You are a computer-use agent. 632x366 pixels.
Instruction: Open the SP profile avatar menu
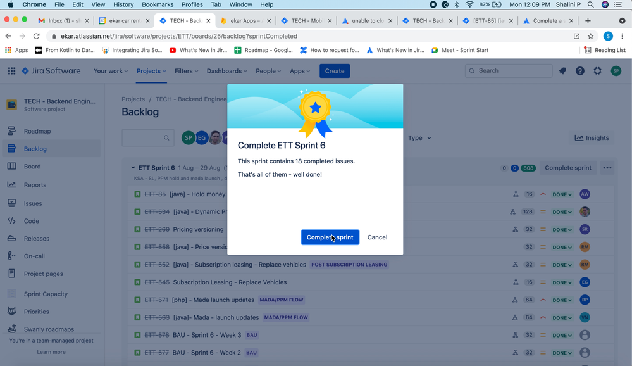(x=616, y=71)
